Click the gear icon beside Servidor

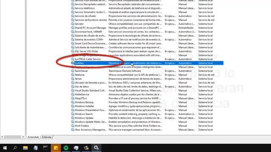pos(72,24)
